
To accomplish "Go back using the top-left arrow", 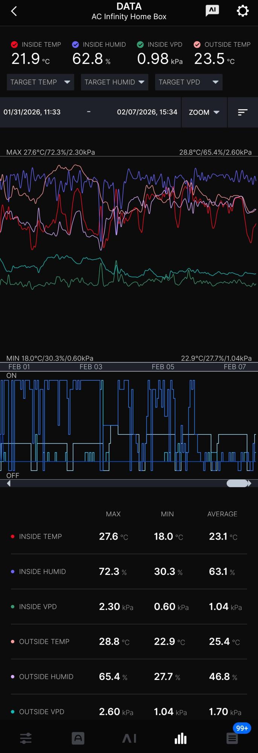I will point(14,11).
